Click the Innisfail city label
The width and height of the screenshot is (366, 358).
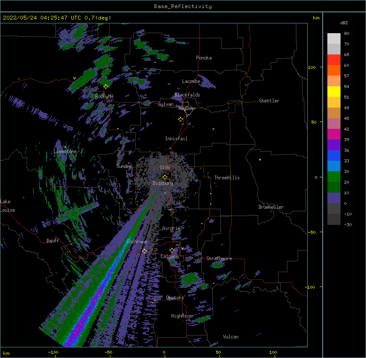click(176, 139)
